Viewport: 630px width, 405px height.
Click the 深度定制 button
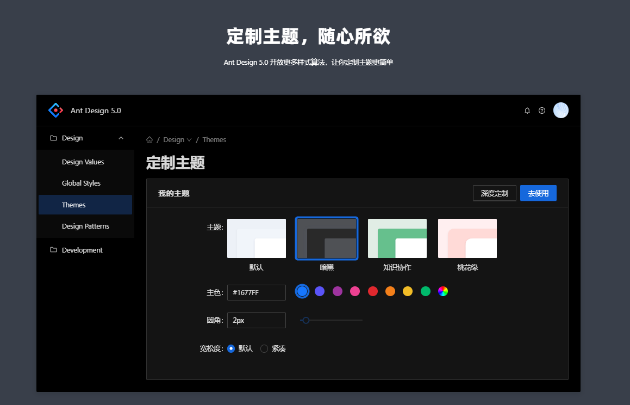495,193
